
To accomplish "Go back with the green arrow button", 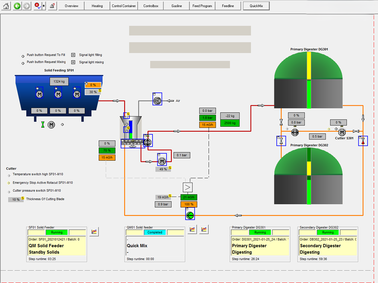I will [17, 6].
